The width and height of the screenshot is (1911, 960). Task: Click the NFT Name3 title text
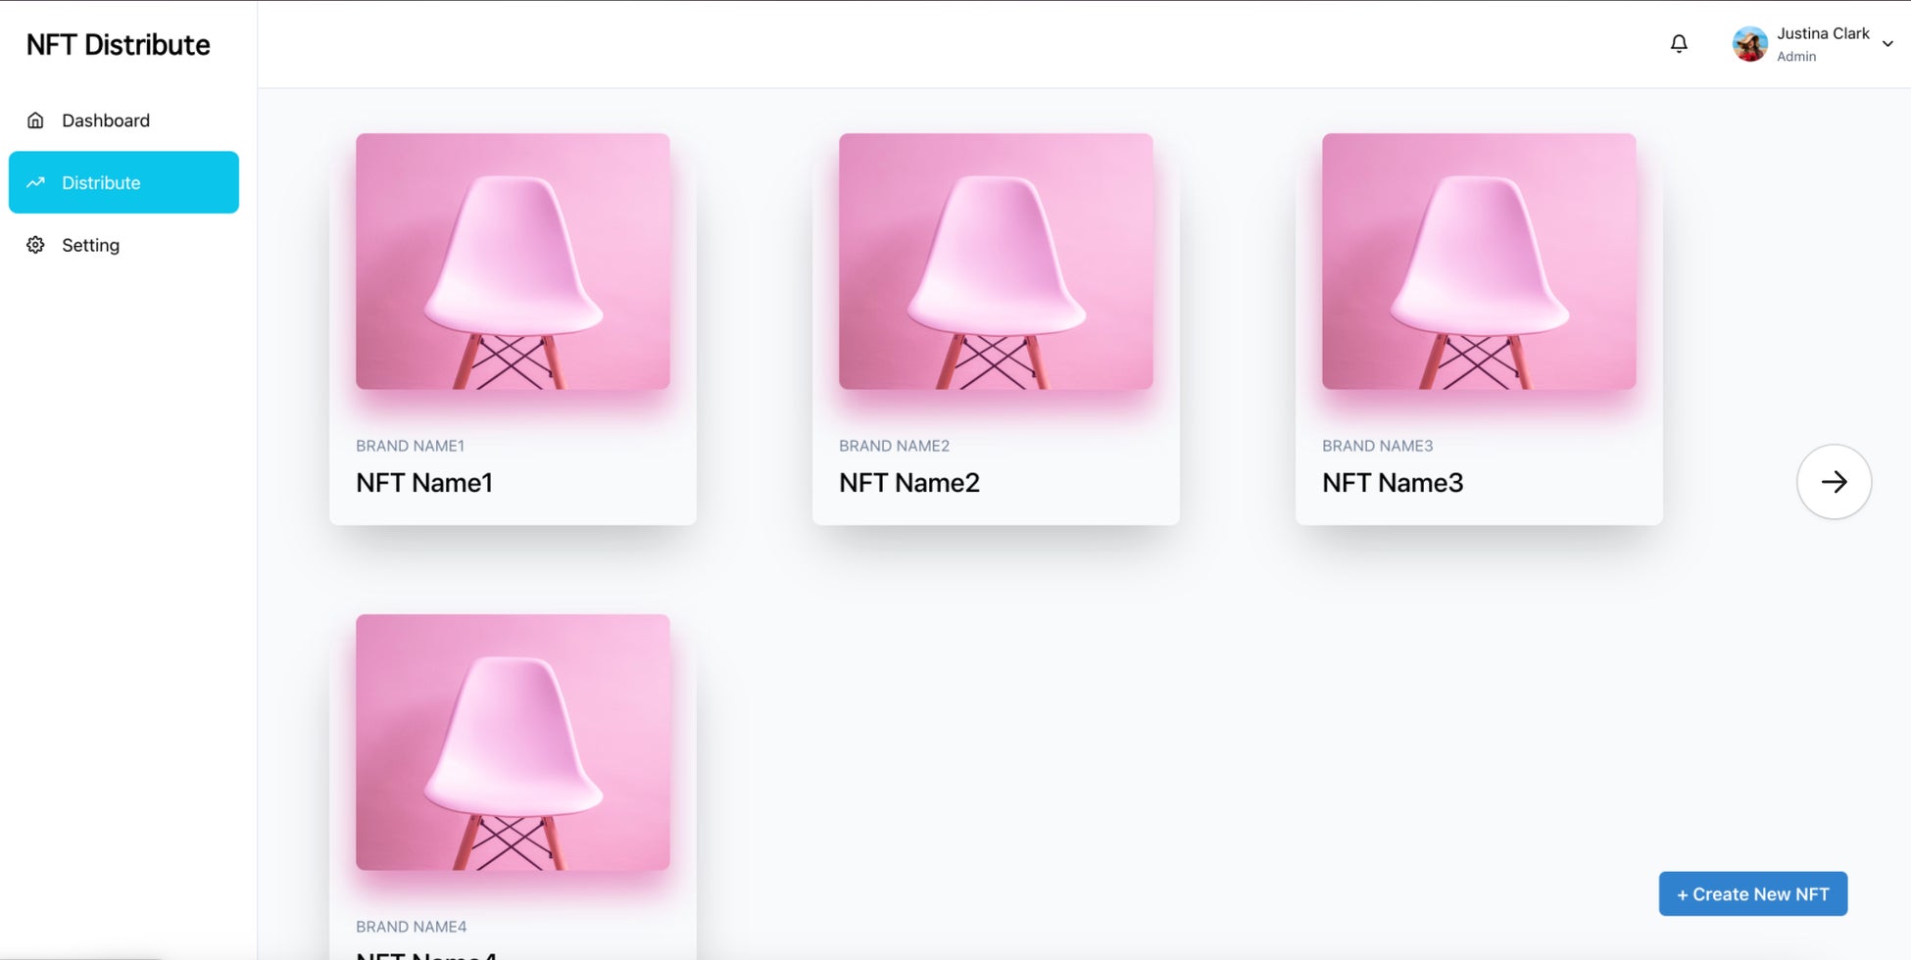coord(1393,483)
